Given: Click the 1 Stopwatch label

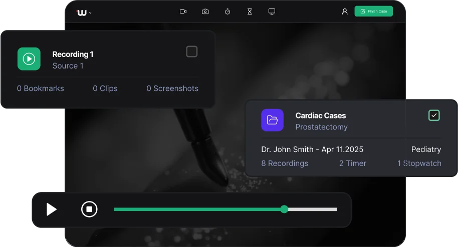Looking at the screenshot, I should (419, 163).
